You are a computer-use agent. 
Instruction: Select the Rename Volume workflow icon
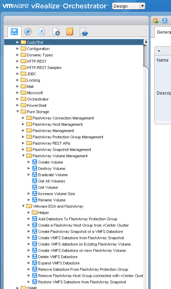[x=35, y=200]
